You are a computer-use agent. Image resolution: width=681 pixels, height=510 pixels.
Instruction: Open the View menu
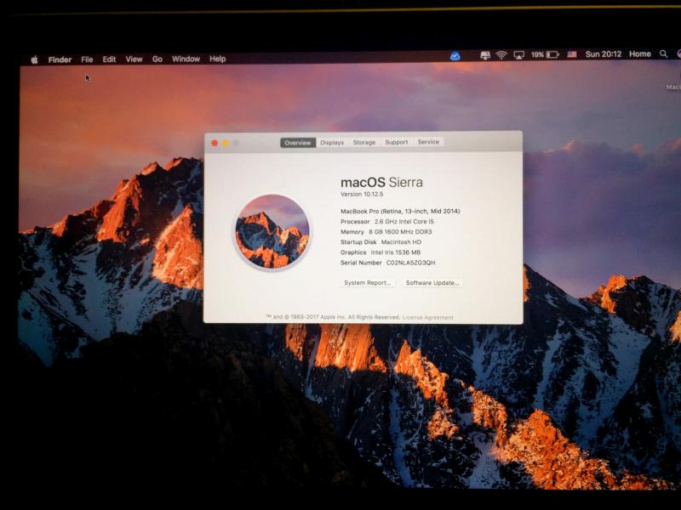(x=134, y=59)
